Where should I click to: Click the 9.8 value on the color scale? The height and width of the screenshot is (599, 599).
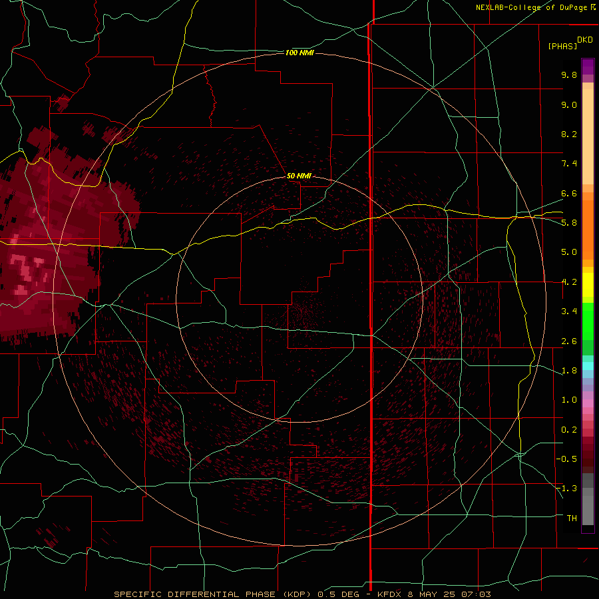pos(569,75)
